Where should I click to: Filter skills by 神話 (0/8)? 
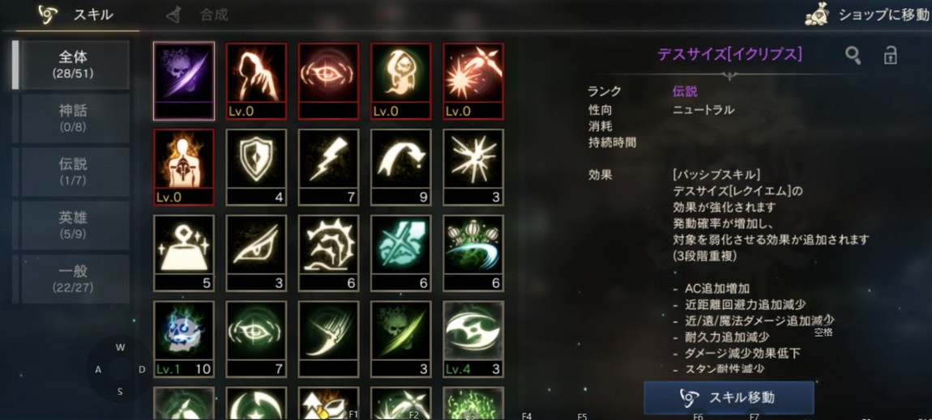coord(75,118)
